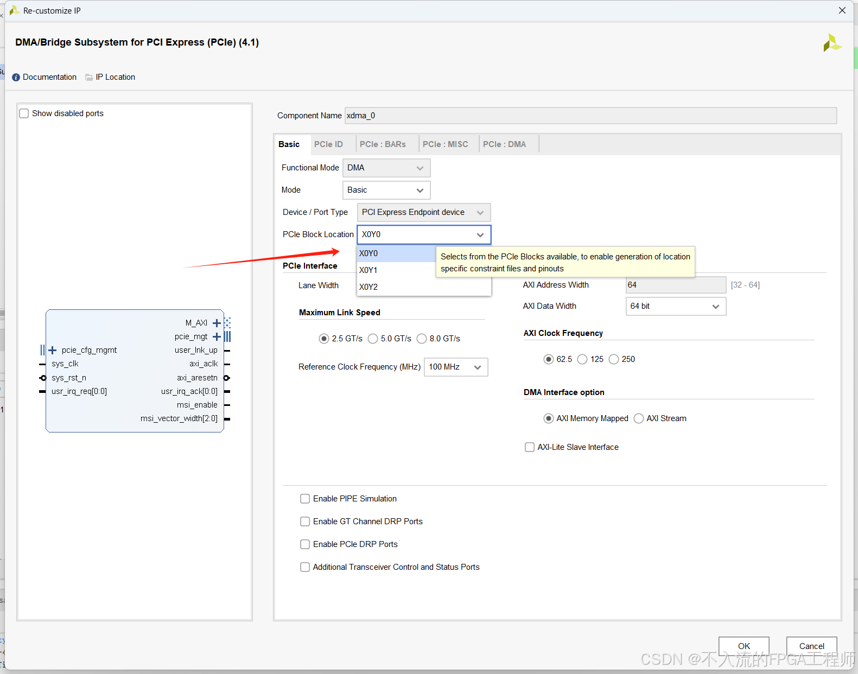
Task: Click the AXI Address Width field
Action: 676,285
